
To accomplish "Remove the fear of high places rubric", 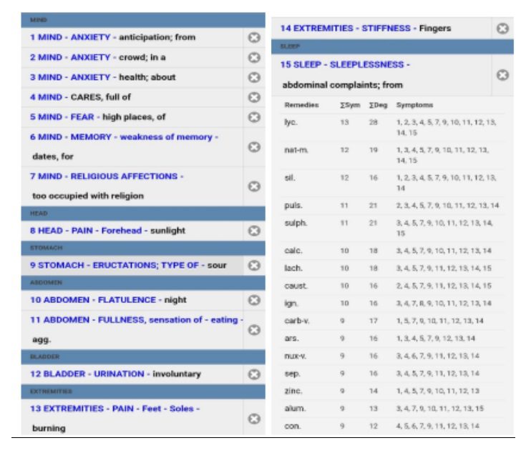I will click(x=253, y=117).
